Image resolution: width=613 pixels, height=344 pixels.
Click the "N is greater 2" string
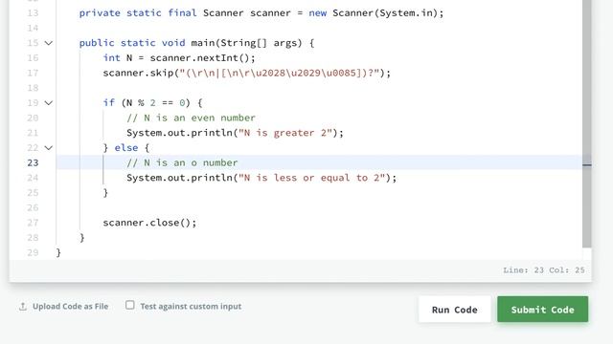point(285,133)
